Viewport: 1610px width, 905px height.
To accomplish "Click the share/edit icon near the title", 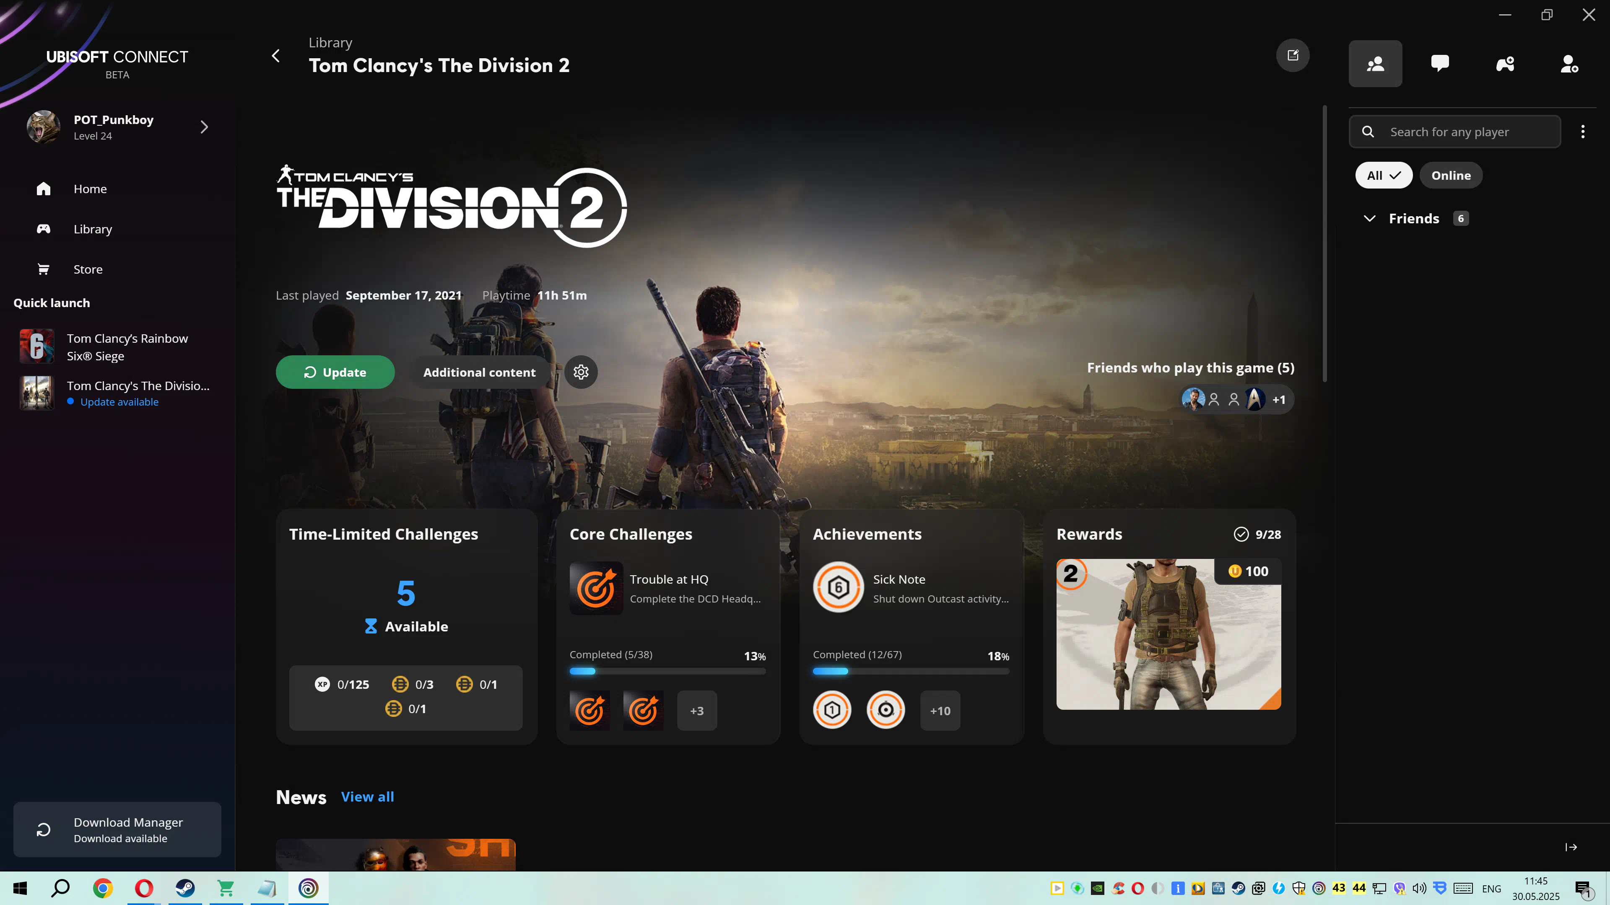I will (x=1293, y=56).
